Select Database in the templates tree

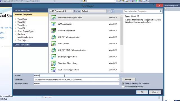point(21,34)
